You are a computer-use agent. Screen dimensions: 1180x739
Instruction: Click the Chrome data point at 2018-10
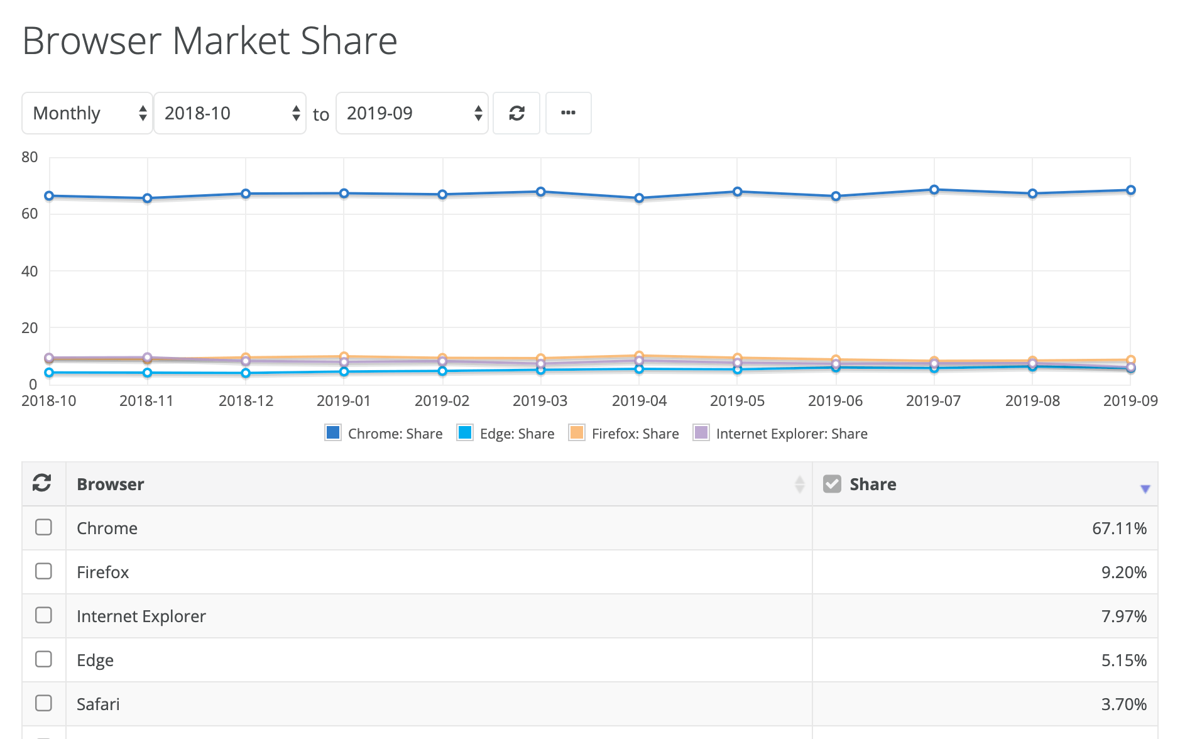(x=49, y=196)
